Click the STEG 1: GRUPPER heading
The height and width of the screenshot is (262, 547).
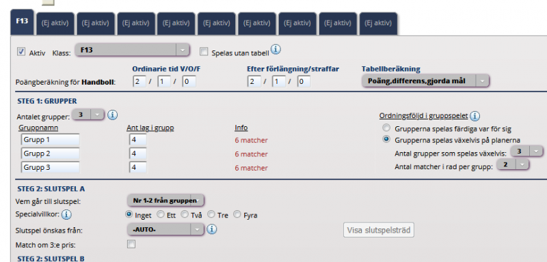point(47,101)
